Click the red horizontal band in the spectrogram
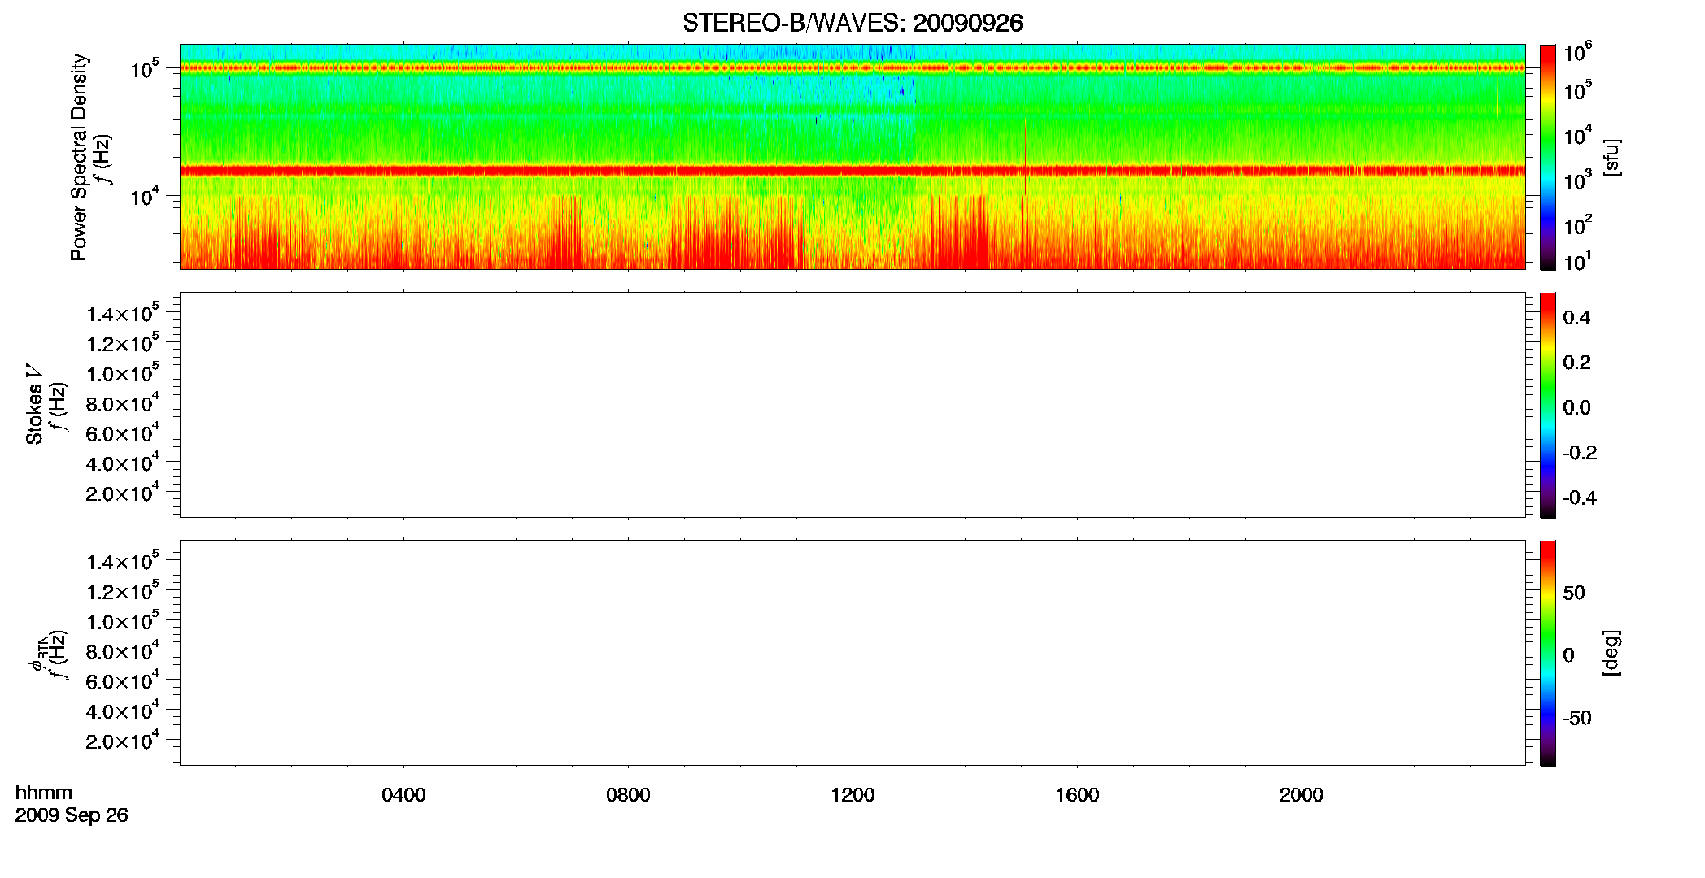1705x878 pixels. coord(852,171)
